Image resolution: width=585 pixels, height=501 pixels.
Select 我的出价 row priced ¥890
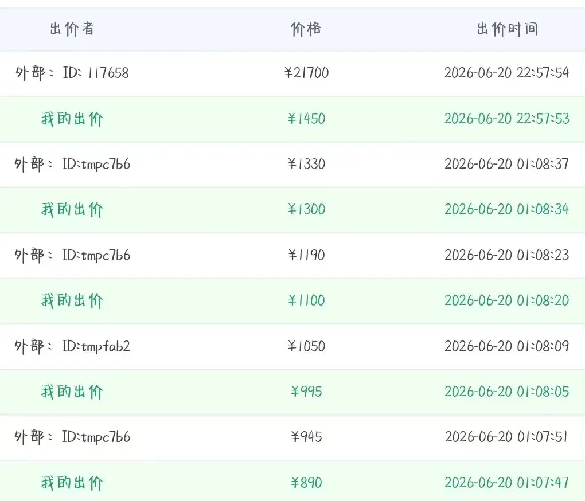coord(292,482)
